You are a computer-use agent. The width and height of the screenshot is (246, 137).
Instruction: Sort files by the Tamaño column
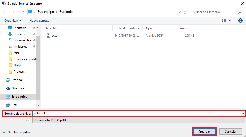click(182, 28)
